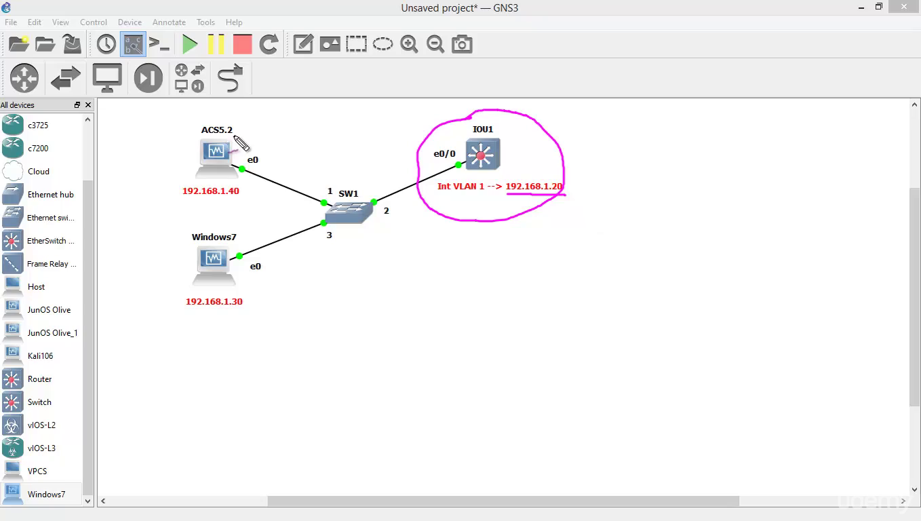
Task: Select the Draw an ellipse tool
Action: (383, 44)
